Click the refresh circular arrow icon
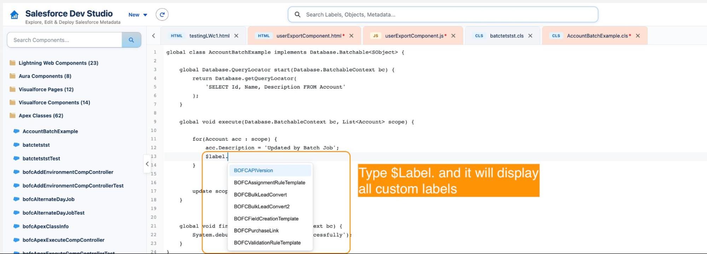 point(162,14)
